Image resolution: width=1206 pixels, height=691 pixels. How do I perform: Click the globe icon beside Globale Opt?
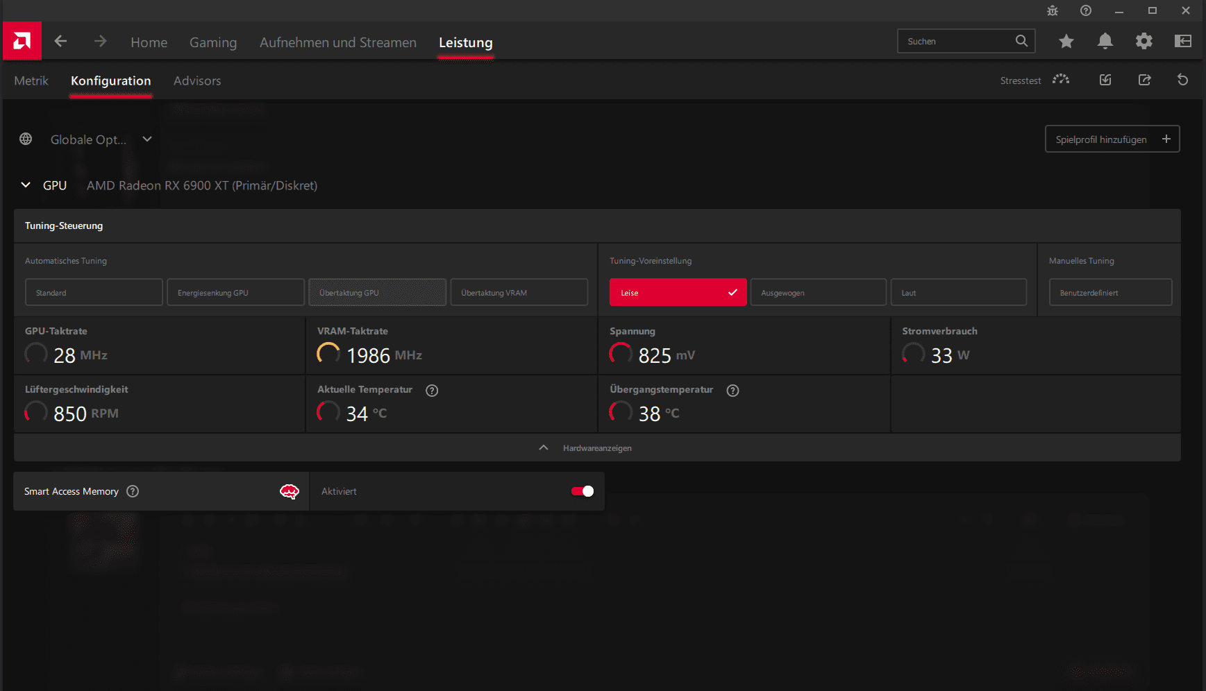click(26, 139)
